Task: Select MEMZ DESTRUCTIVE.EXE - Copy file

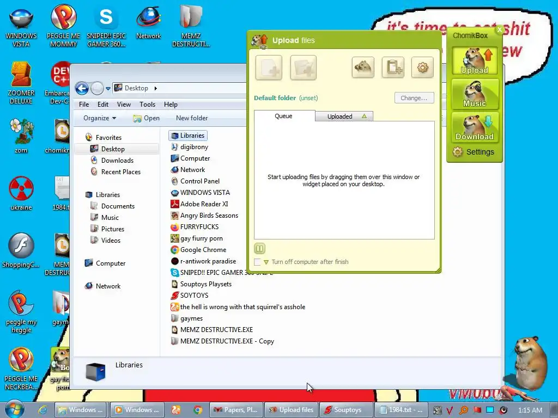Action: point(222,341)
